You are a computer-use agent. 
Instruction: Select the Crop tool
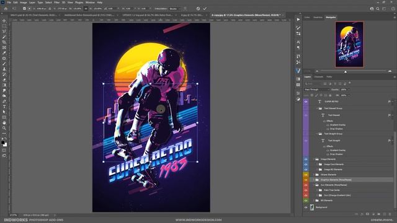click(x=4, y=42)
